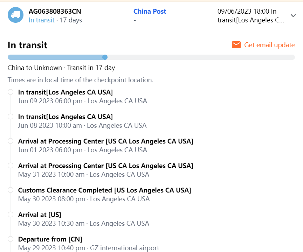Select tracking number AG063808363CN
Image resolution: width=303 pixels, height=252 pixels.
pos(55,12)
